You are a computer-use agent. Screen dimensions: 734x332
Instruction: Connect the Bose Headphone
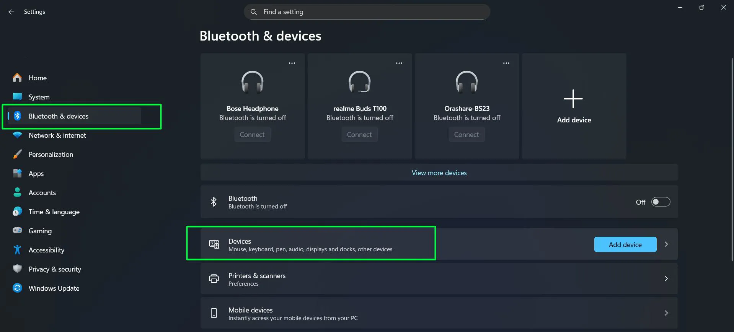252,135
